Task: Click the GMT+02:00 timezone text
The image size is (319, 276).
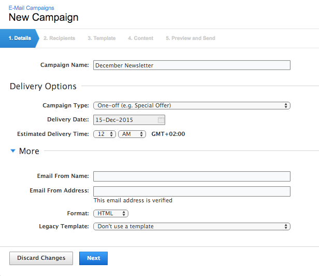Action: (x=168, y=134)
